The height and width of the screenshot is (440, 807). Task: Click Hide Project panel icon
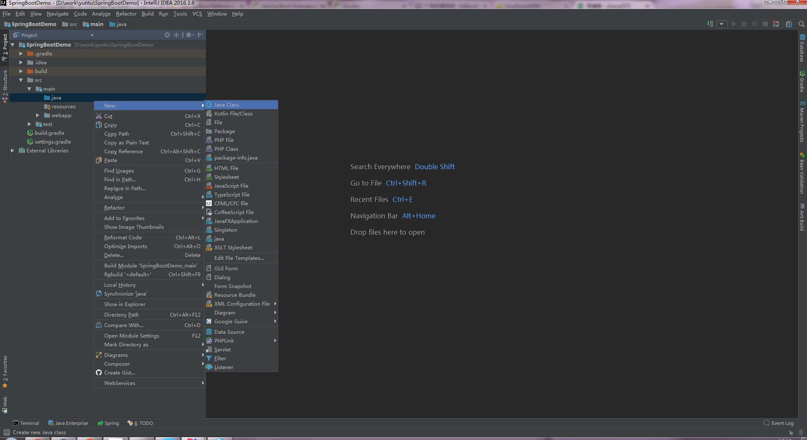point(200,35)
